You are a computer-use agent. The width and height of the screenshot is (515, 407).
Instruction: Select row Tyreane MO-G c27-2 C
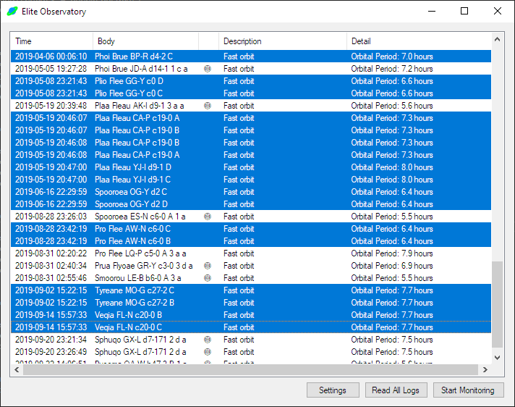pos(251,290)
